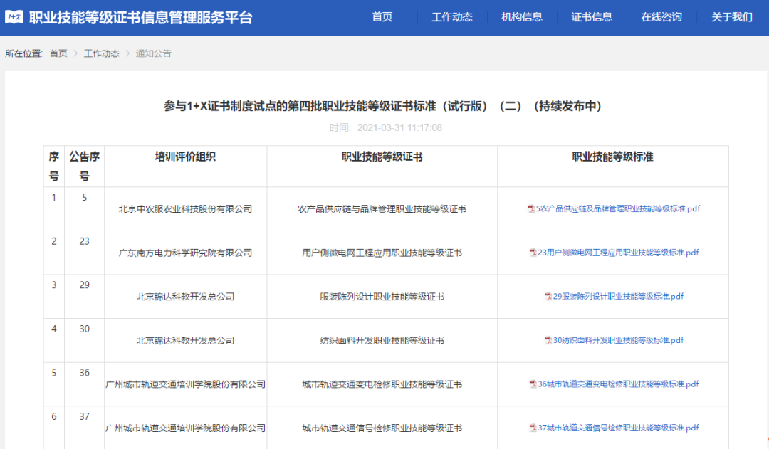Click PDF icon next to 29服装陈列设计 file
The width and height of the screenshot is (769, 449).
click(x=548, y=297)
